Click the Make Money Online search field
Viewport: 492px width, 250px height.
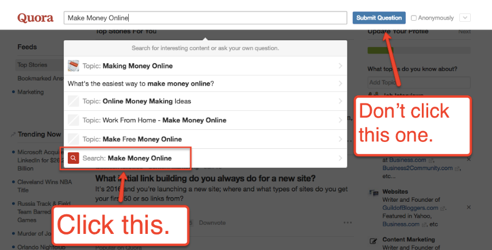pyautogui.click(x=205, y=18)
